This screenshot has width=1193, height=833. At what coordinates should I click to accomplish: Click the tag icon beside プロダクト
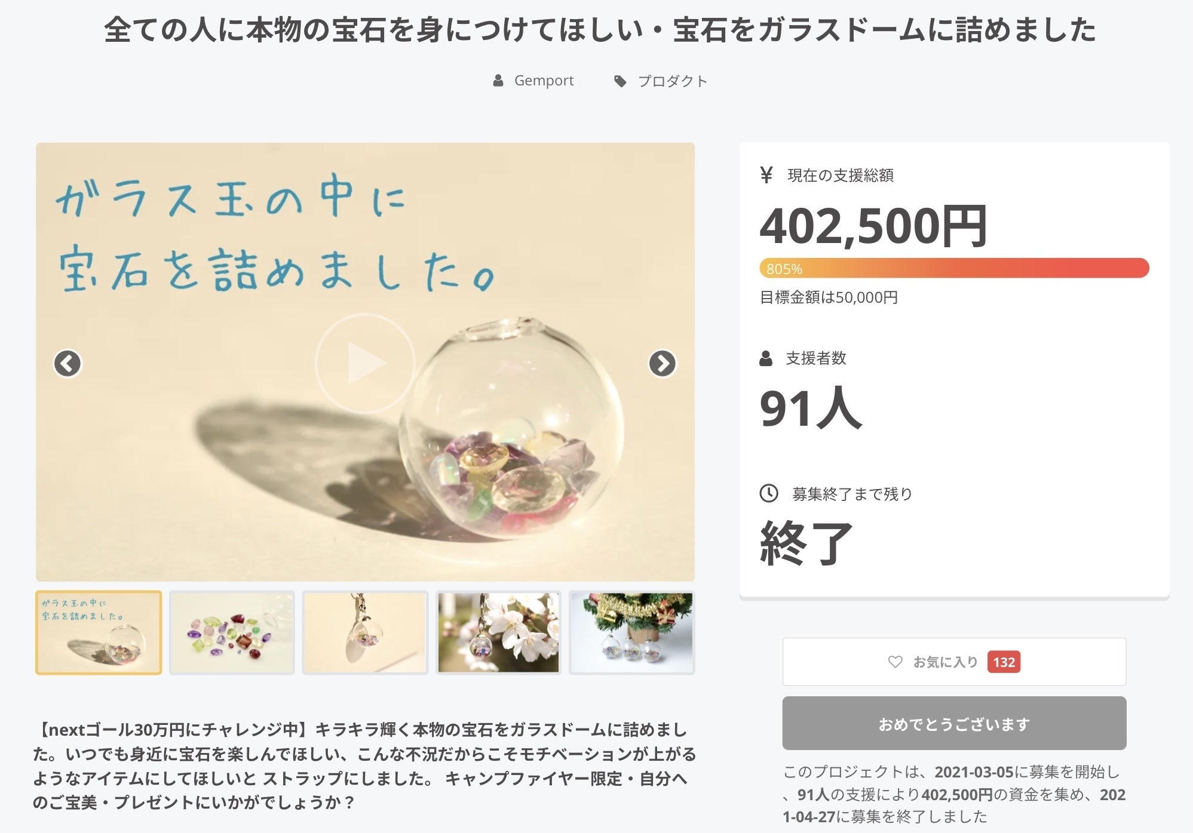point(620,81)
